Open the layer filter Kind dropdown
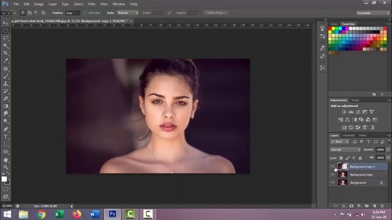This screenshot has height=220, width=392. click(339, 142)
